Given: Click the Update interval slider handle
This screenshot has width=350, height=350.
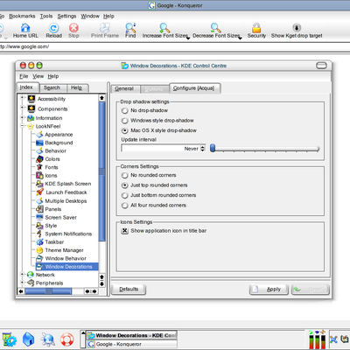Looking at the screenshot, I should 213,148.
